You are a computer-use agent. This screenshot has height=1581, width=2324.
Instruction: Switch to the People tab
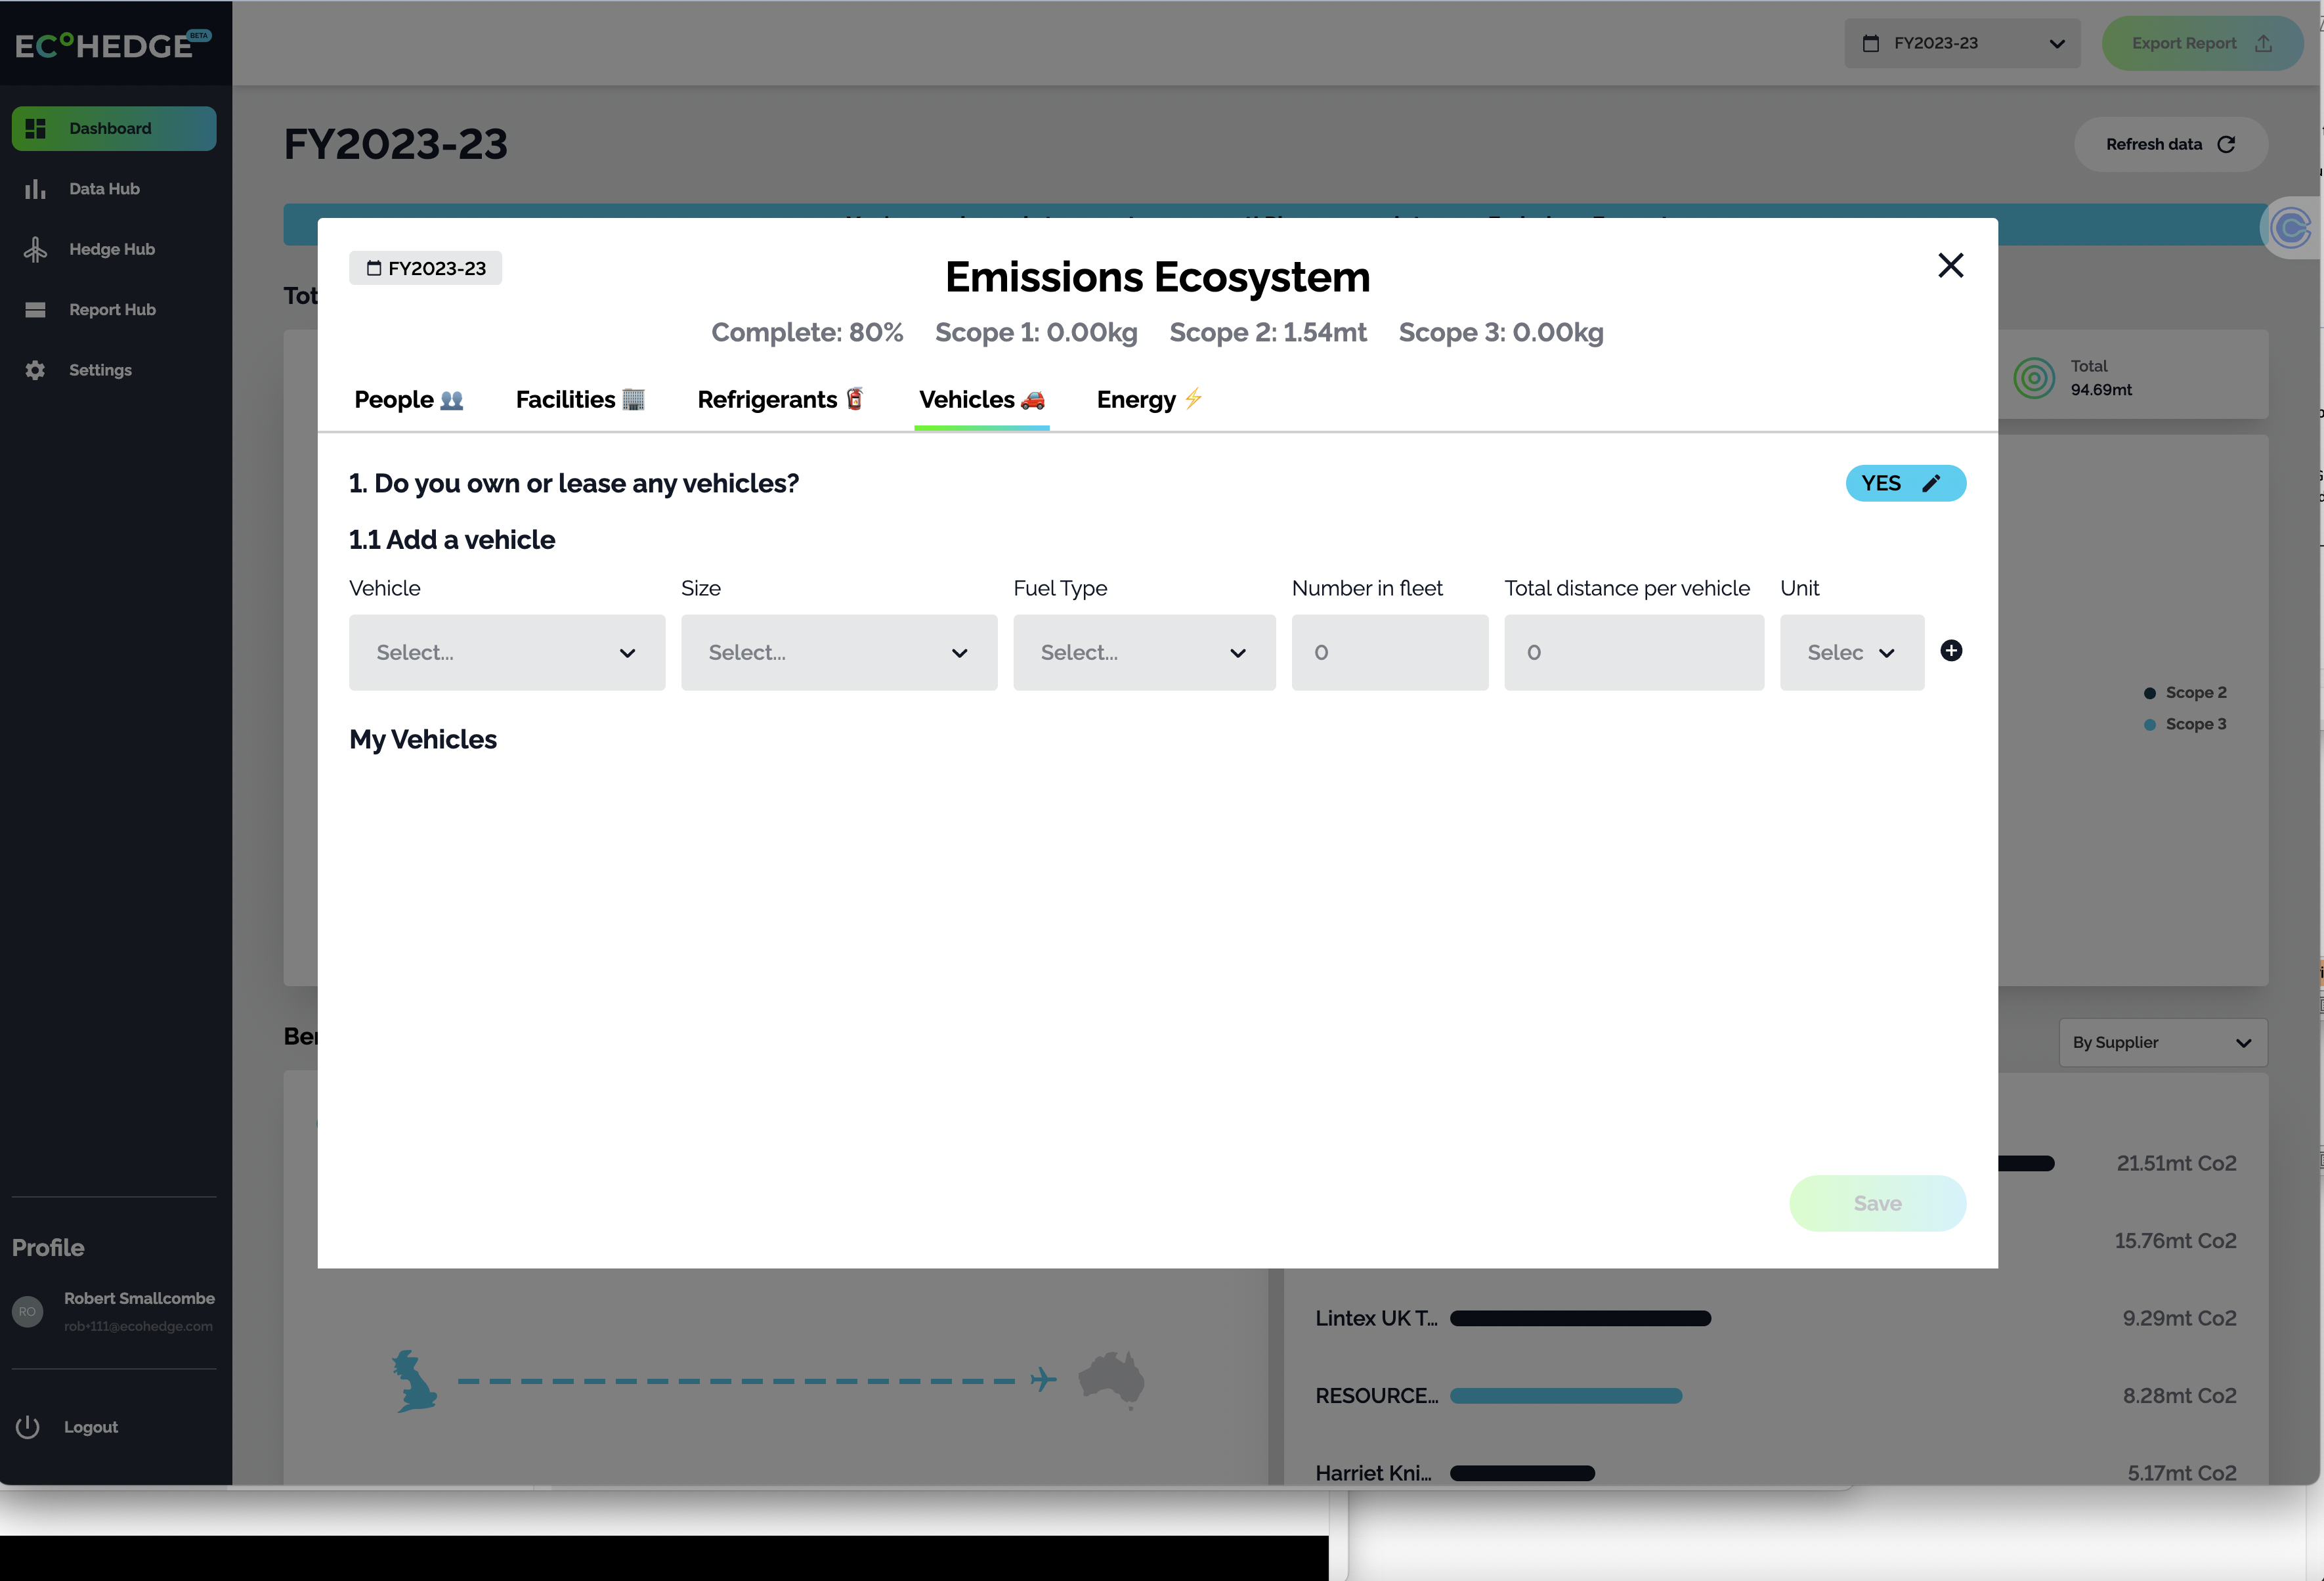[x=409, y=399]
